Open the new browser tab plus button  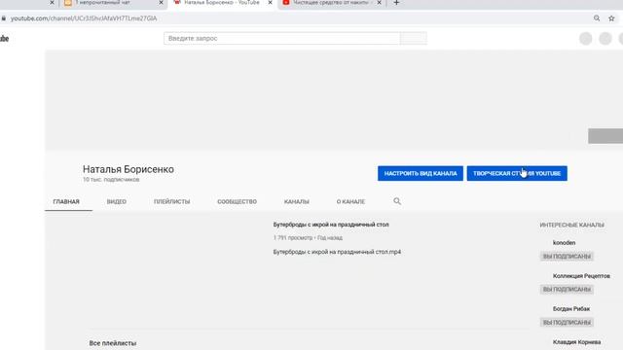coord(396,3)
